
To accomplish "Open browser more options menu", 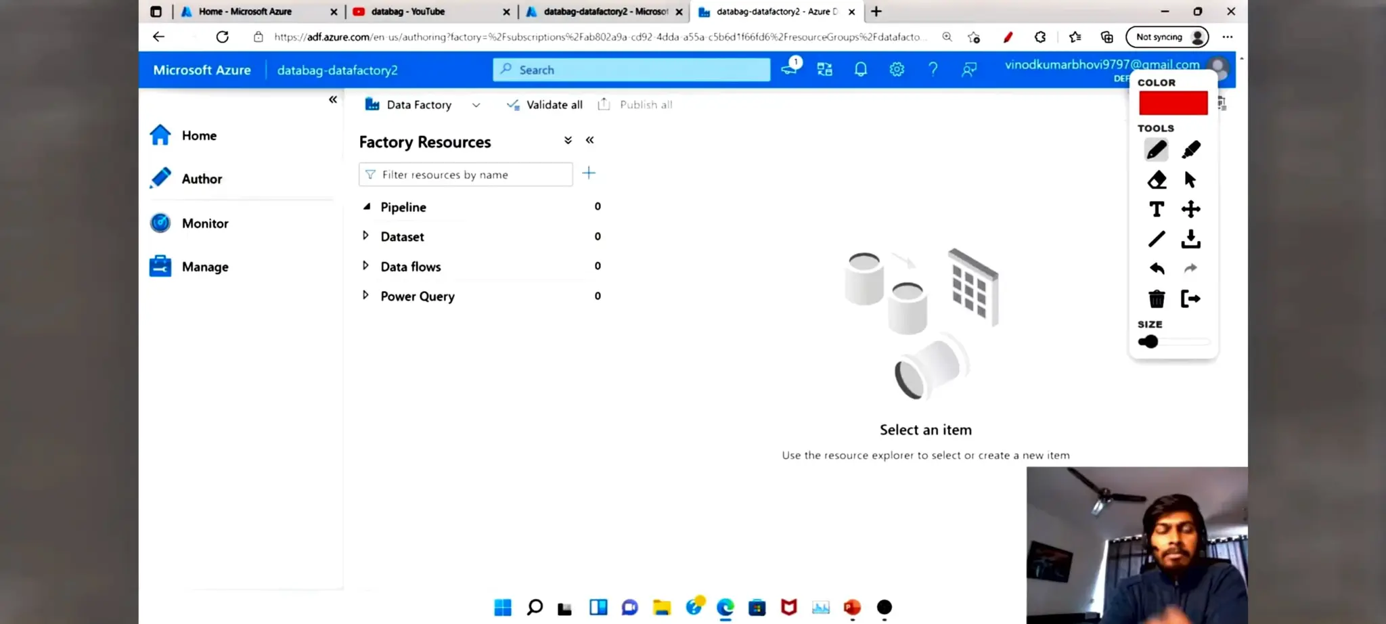I will [1228, 37].
